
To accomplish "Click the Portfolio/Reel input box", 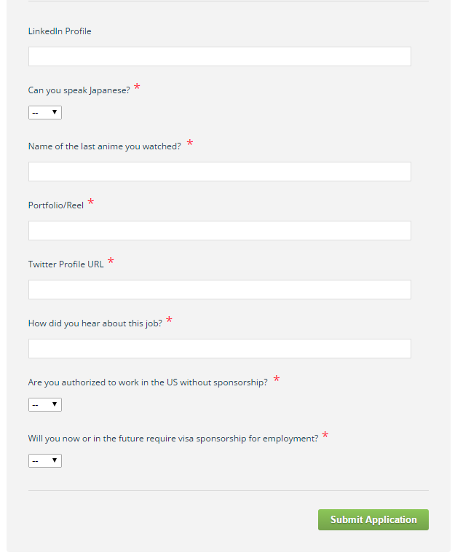I will 219,231.
